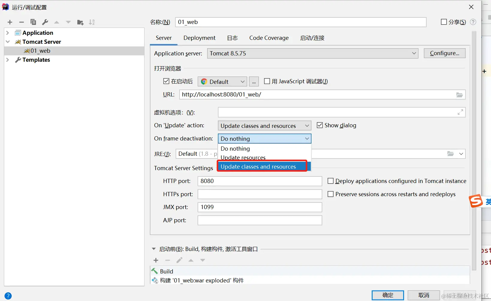Move configuration down in the list
The width and height of the screenshot is (491, 301).
coord(68,22)
